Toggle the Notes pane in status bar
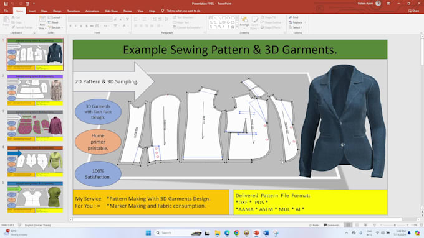Viewport: 424px width, 238px height. tap(314, 225)
